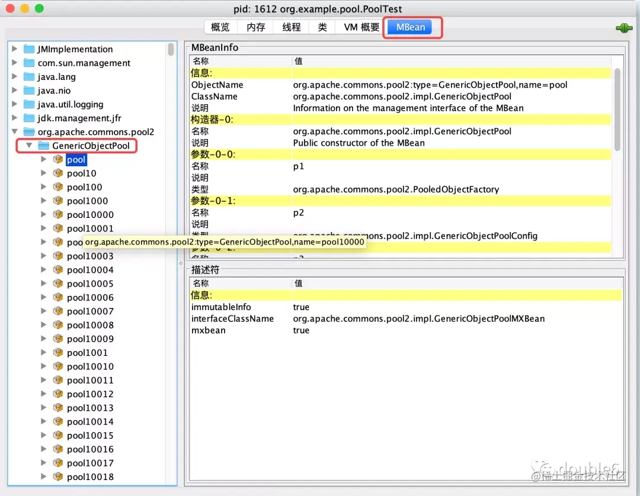Select the pool10017 tree item

click(90, 463)
